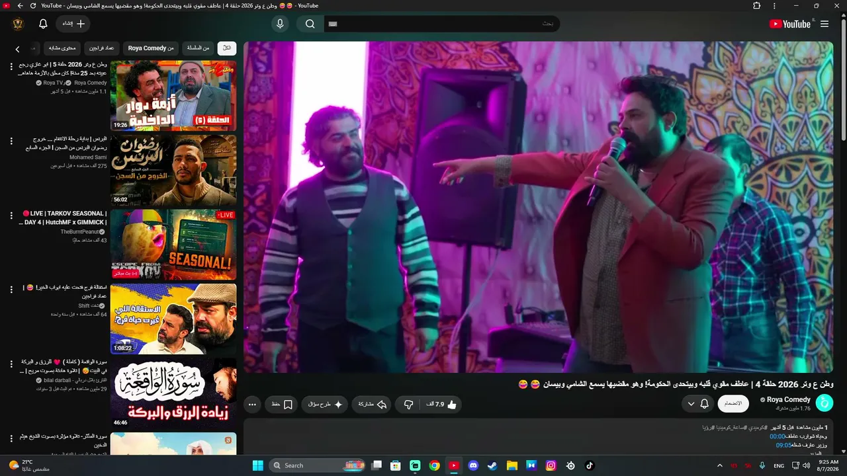The height and width of the screenshot is (476, 847).
Task: Open more actions three-dot menu under video
Action: coord(252,405)
